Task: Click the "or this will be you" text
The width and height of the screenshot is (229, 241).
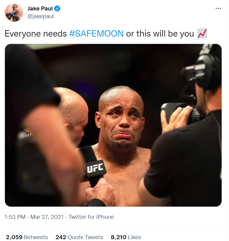Action: point(160,34)
